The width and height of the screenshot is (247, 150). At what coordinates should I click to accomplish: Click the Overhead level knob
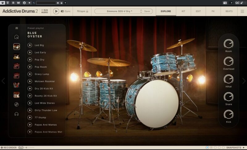pos(228,61)
